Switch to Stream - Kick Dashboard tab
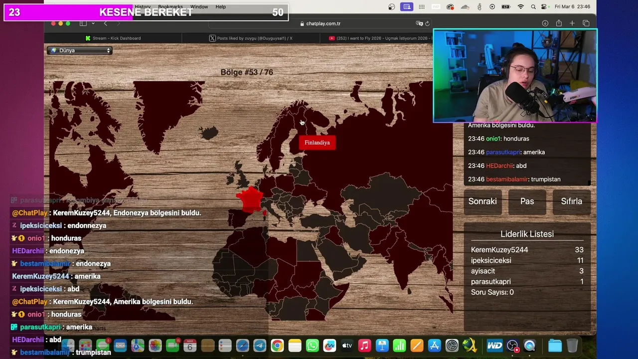Image resolution: width=638 pixels, height=359 pixels. [x=113, y=38]
